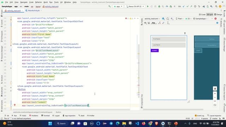Open the SampleApps theme dropdown
The height and width of the screenshot is (127, 226).
point(200,19)
